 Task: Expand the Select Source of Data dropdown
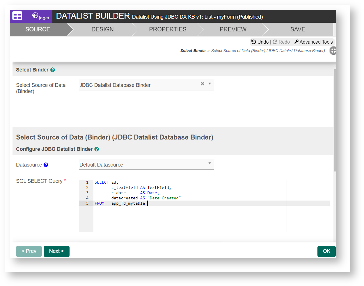point(210,84)
